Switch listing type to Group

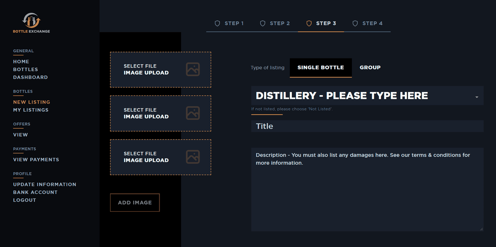370,68
